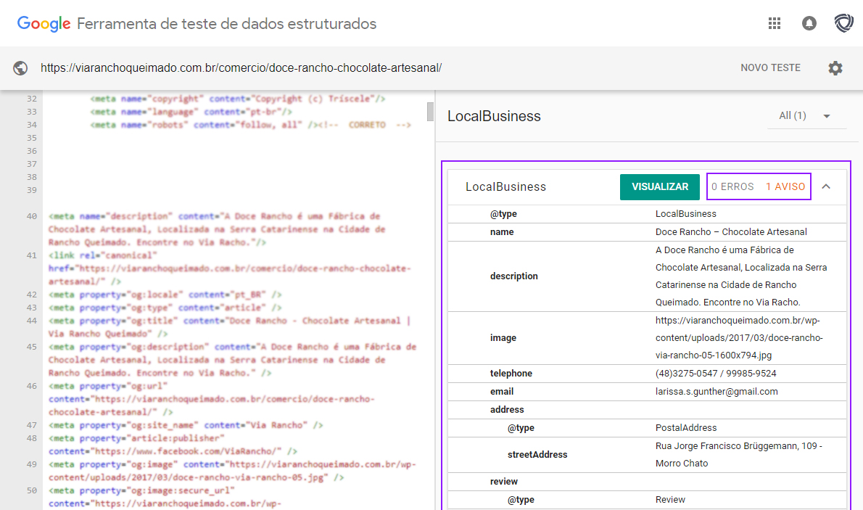Click the review row label
Image resolution: width=863 pixels, height=510 pixels.
pos(503,482)
